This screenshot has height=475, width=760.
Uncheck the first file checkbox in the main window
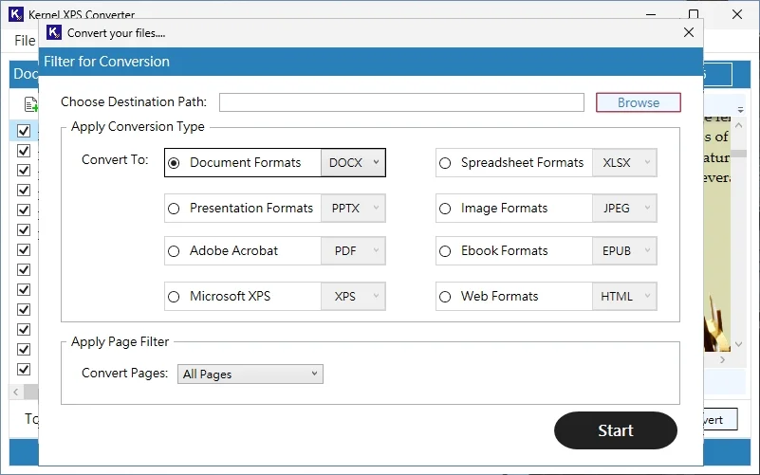24,131
